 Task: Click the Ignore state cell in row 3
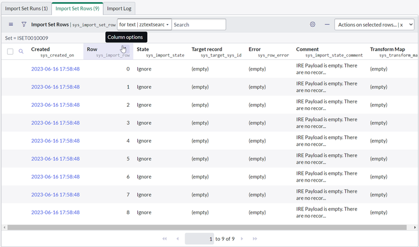point(144,122)
